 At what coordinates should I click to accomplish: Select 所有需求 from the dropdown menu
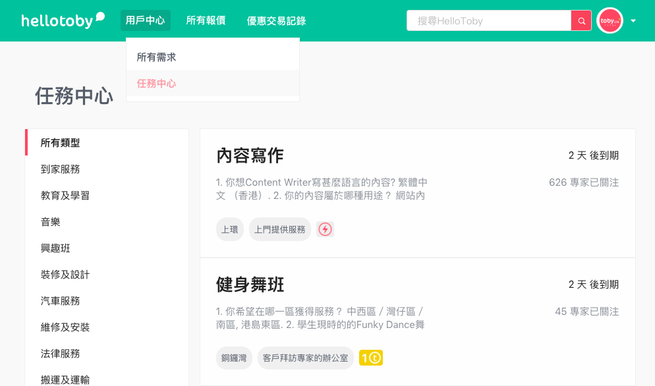213,57
